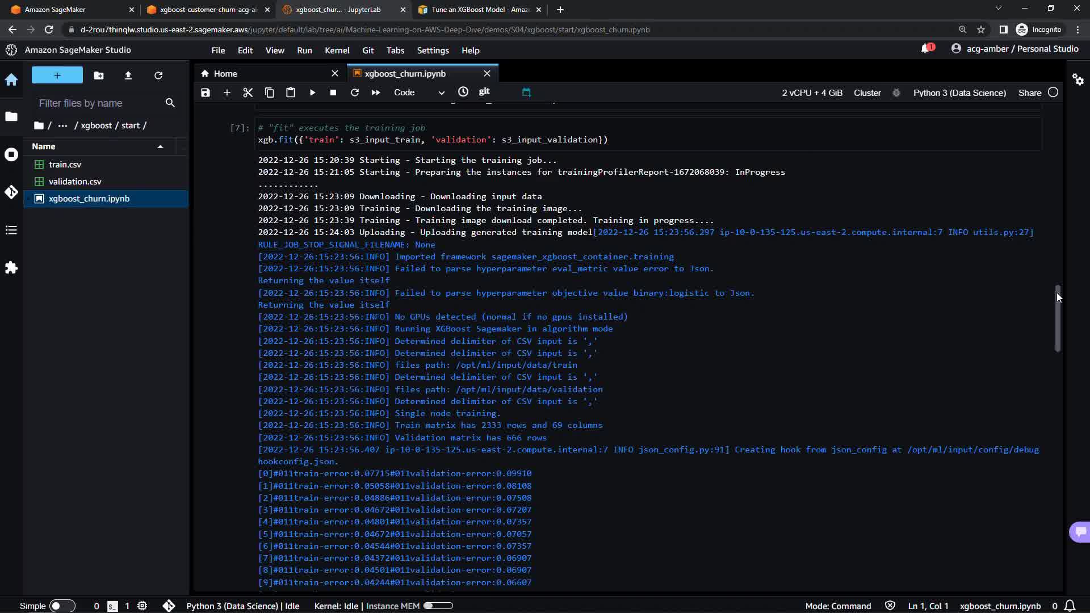Toggle the Share radio circle
This screenshot has width=1090, height=613.
pyautogui.click(x=1053, y=93)
